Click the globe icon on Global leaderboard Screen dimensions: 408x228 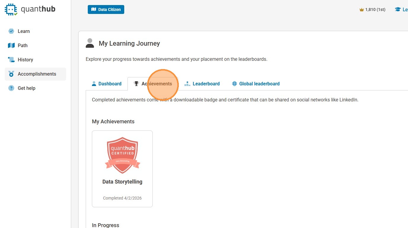234,84
